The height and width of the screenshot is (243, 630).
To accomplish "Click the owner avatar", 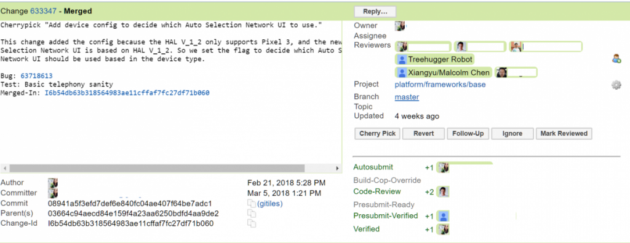I will (x=400, y=26).
